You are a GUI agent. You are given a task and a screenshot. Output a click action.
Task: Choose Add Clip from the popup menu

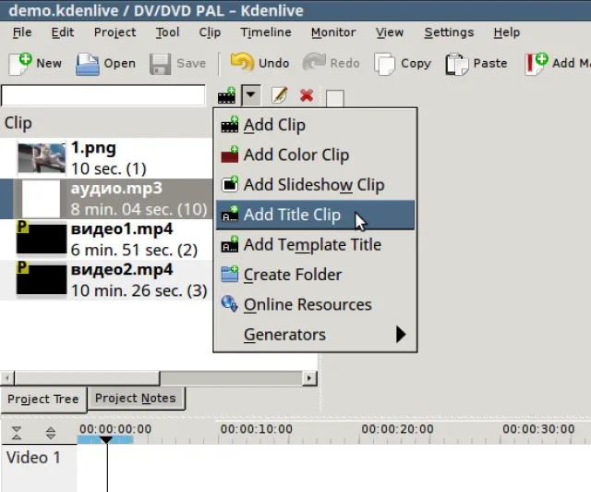tap(315, 125)
